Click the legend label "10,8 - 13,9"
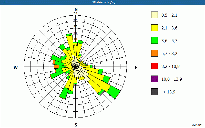The image size is (205, 128). coord(172,79)
